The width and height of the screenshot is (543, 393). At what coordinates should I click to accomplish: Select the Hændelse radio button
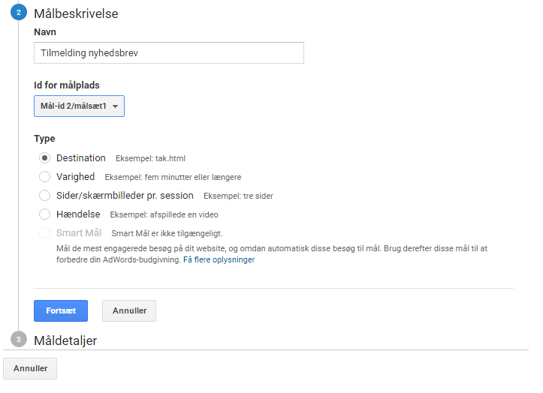[x=44, y=214]
